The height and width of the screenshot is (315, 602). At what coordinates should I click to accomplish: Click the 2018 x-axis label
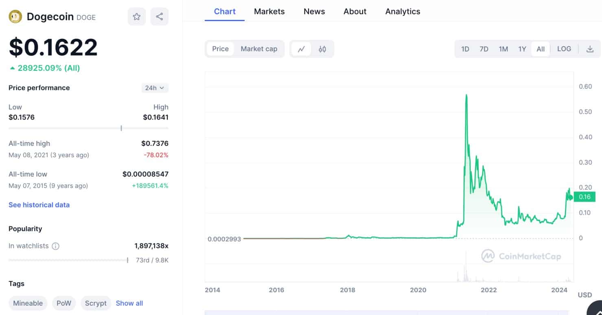[x=348, y=290]
